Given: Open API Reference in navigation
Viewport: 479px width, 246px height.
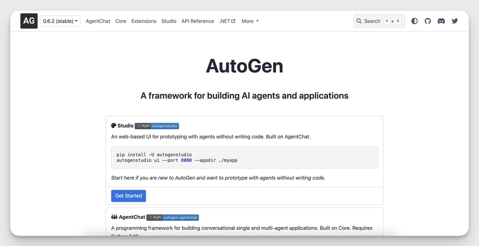Looking at the screenshot, I should pos(198,21).
